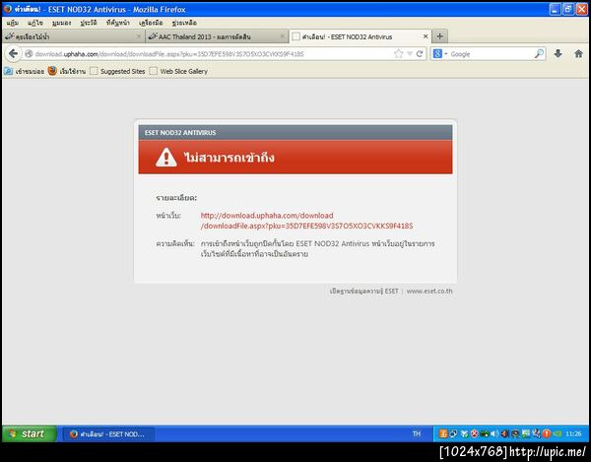The image size is (591, 462).
Task: Open the ประวัติ (History) menu
Action: click(89, 23)
